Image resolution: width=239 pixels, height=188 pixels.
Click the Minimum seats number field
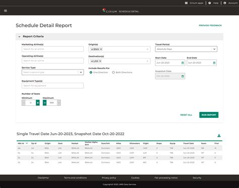tap(31, 103)
